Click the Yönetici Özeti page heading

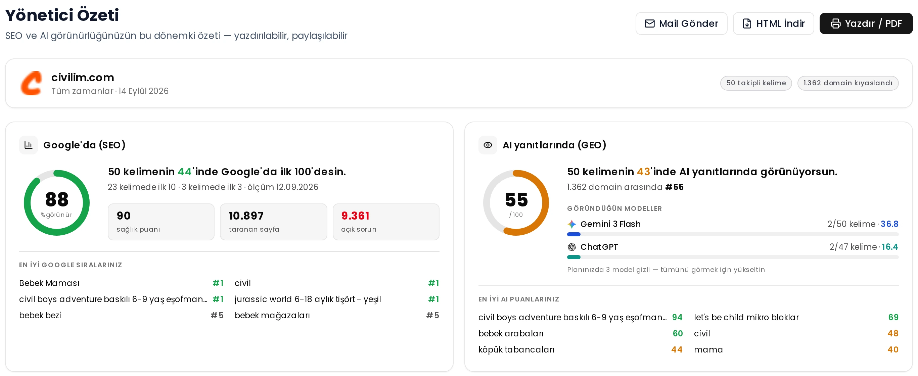[x=62, y=15]
